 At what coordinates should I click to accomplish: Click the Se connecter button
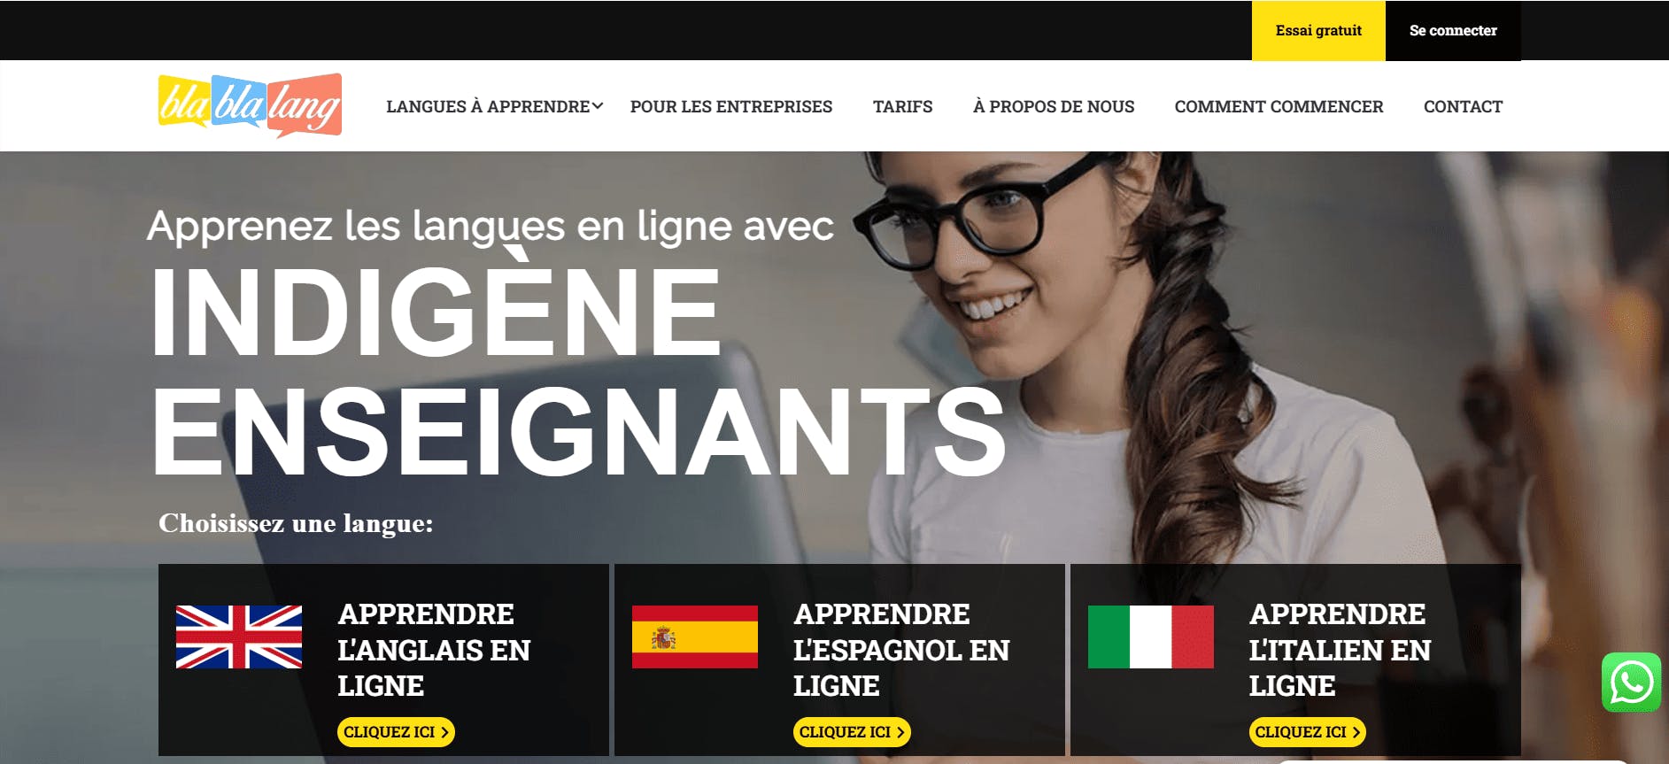tap(1453, 30)
